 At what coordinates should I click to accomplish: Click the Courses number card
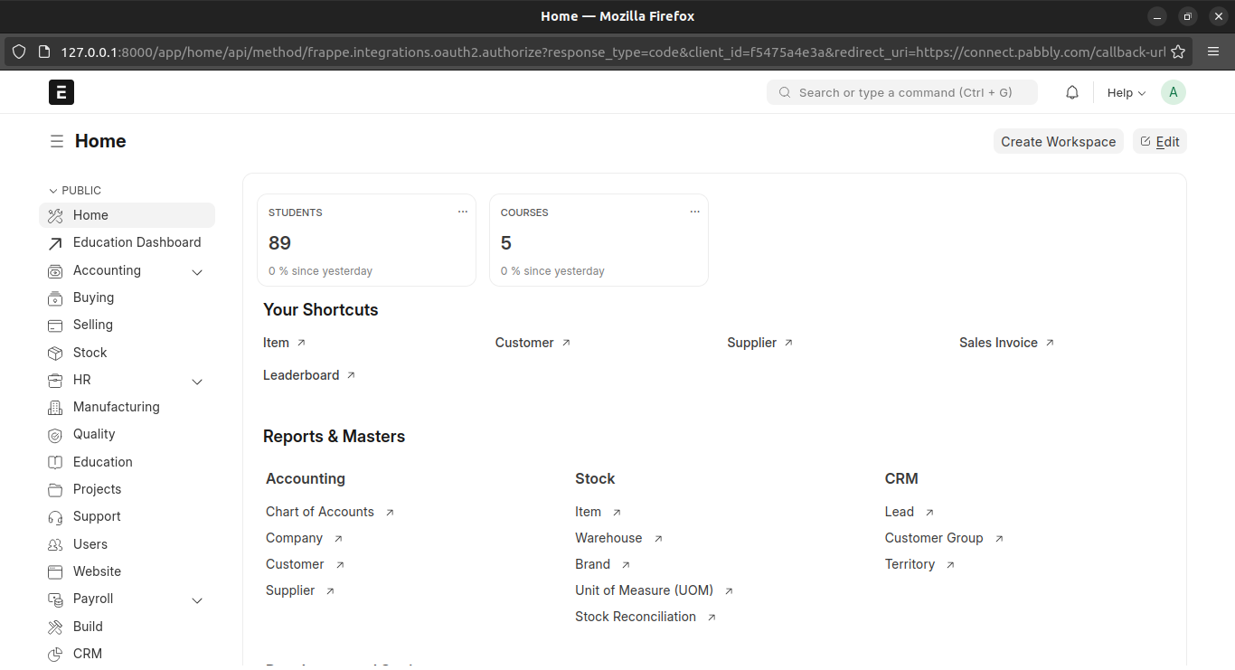(599, 240)
